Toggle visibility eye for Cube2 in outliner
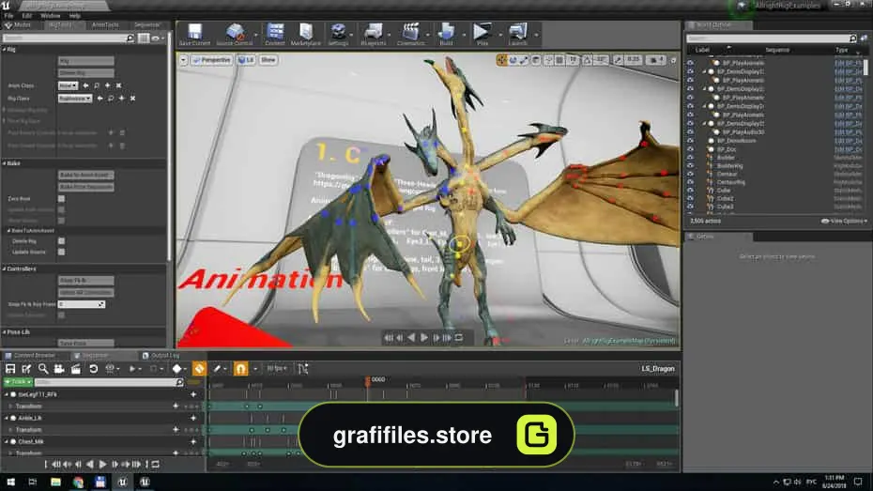This screenshot has width=873, height=491. tap(690, 199)
